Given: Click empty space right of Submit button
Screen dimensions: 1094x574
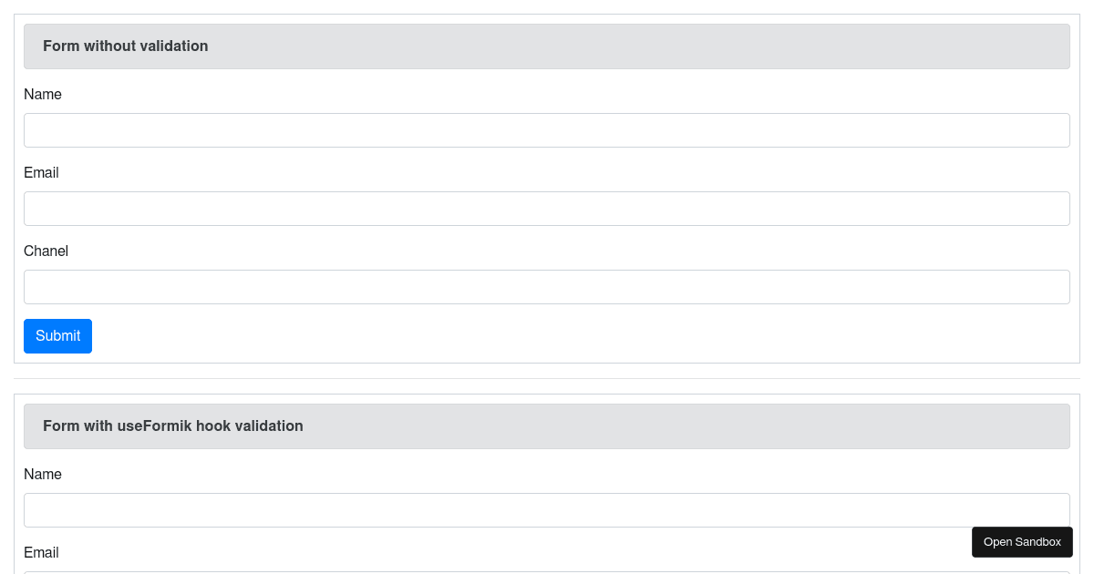Looking at the screenshot, I should tap(547, 336).
